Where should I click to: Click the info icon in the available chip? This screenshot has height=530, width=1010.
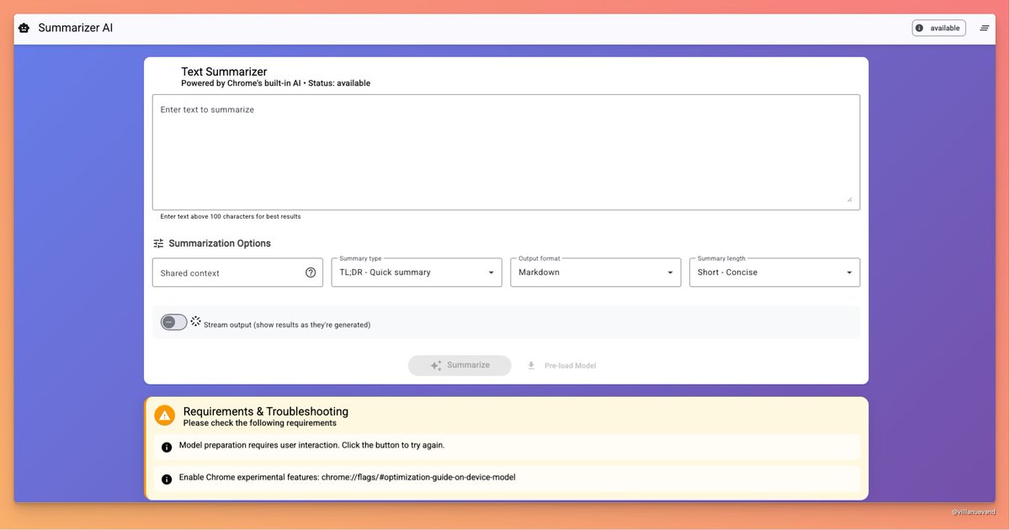(919, 28)
